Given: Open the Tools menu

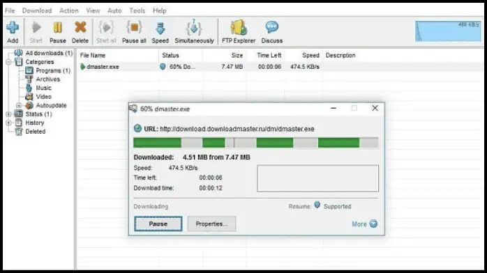Looking at the screenshot, I should tap(137, 10).
